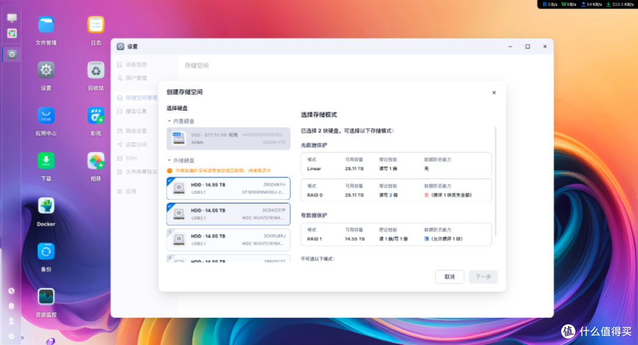Click the internal SSD drive icon

178,138
